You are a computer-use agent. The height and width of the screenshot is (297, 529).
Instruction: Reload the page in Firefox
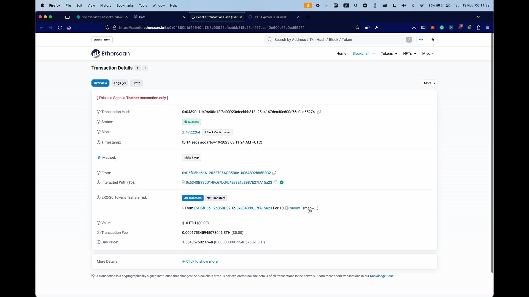(x=60, y=28)
